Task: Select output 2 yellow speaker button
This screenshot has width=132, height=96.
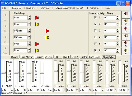Action: coord(126,22)
